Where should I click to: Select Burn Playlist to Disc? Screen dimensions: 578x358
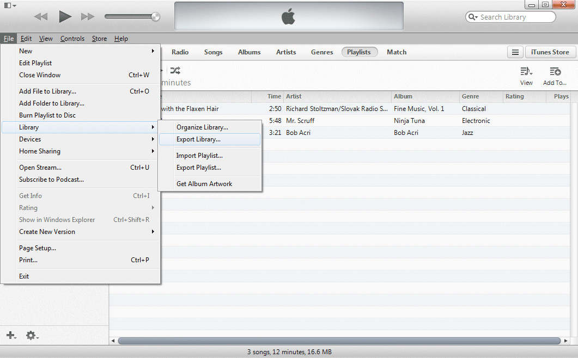tap(81, 115)
